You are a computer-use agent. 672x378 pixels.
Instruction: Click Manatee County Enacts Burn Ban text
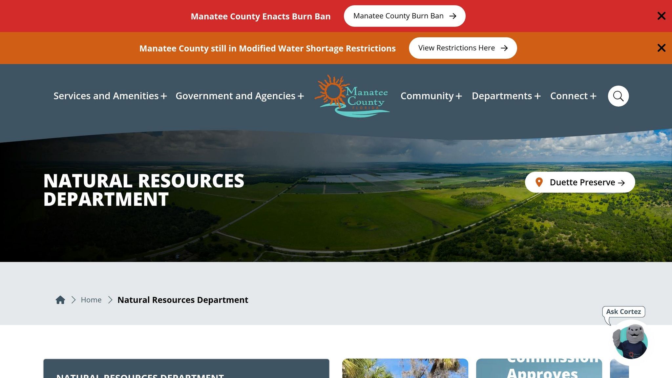click(x=261, y=16)
